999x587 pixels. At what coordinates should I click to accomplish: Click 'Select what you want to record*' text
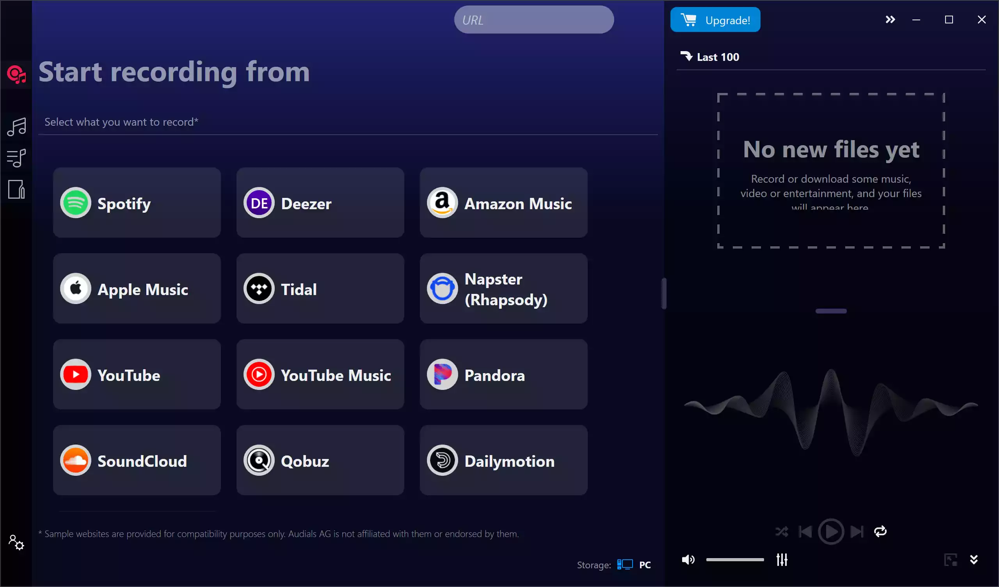121,122
